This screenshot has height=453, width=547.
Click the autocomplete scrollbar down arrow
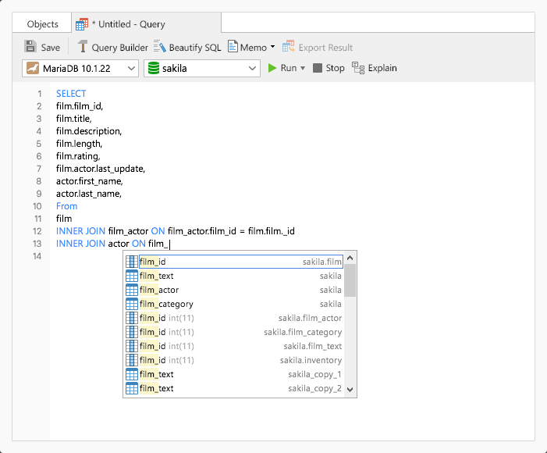click(x=350, y=390)
